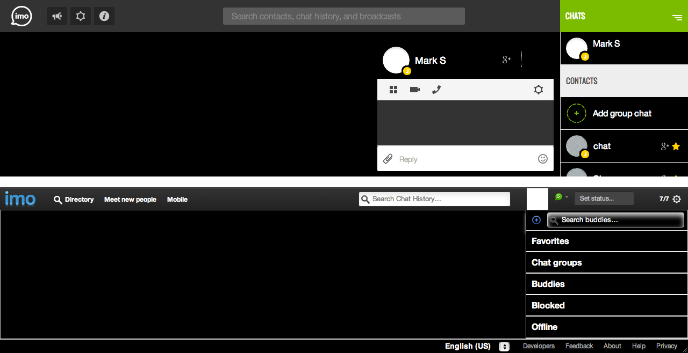Select the chat contact in CONTACTS list
The image size is (688, 353).
pos(624,146)
